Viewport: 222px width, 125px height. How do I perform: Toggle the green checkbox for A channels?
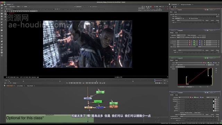tap(194, 41)
